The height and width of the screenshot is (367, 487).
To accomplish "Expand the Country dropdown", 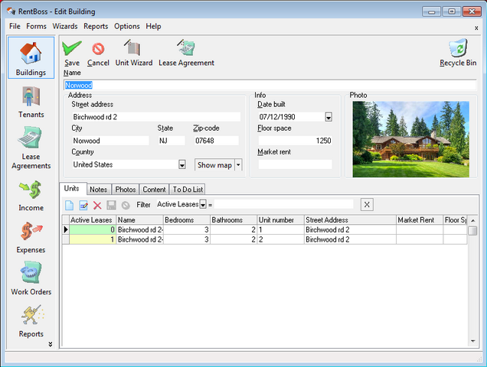I will click(182, 164).
